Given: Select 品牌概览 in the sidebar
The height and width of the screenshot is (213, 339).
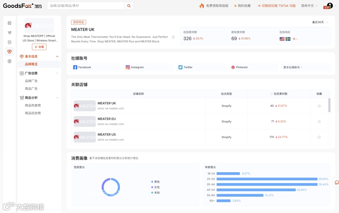Looking at the screenshot, I should click(x=39, y=64).
